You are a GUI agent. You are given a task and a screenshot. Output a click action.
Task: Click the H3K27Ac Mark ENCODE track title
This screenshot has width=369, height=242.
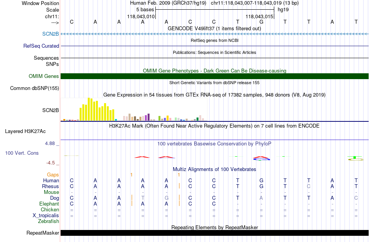(214, 126)
